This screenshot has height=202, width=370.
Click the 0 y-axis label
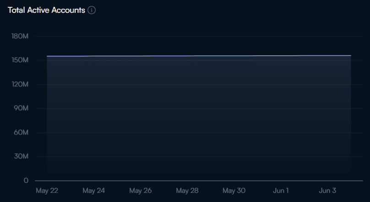point(26,181)
